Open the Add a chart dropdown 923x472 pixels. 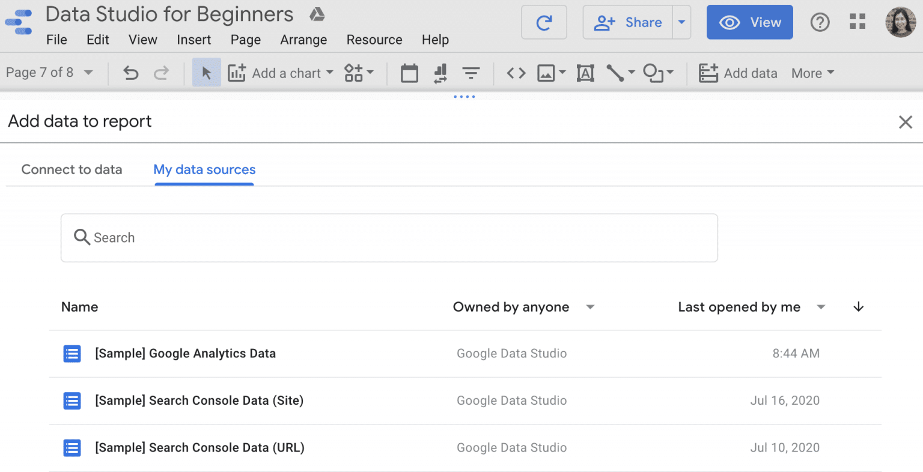[x=281, y=73]
